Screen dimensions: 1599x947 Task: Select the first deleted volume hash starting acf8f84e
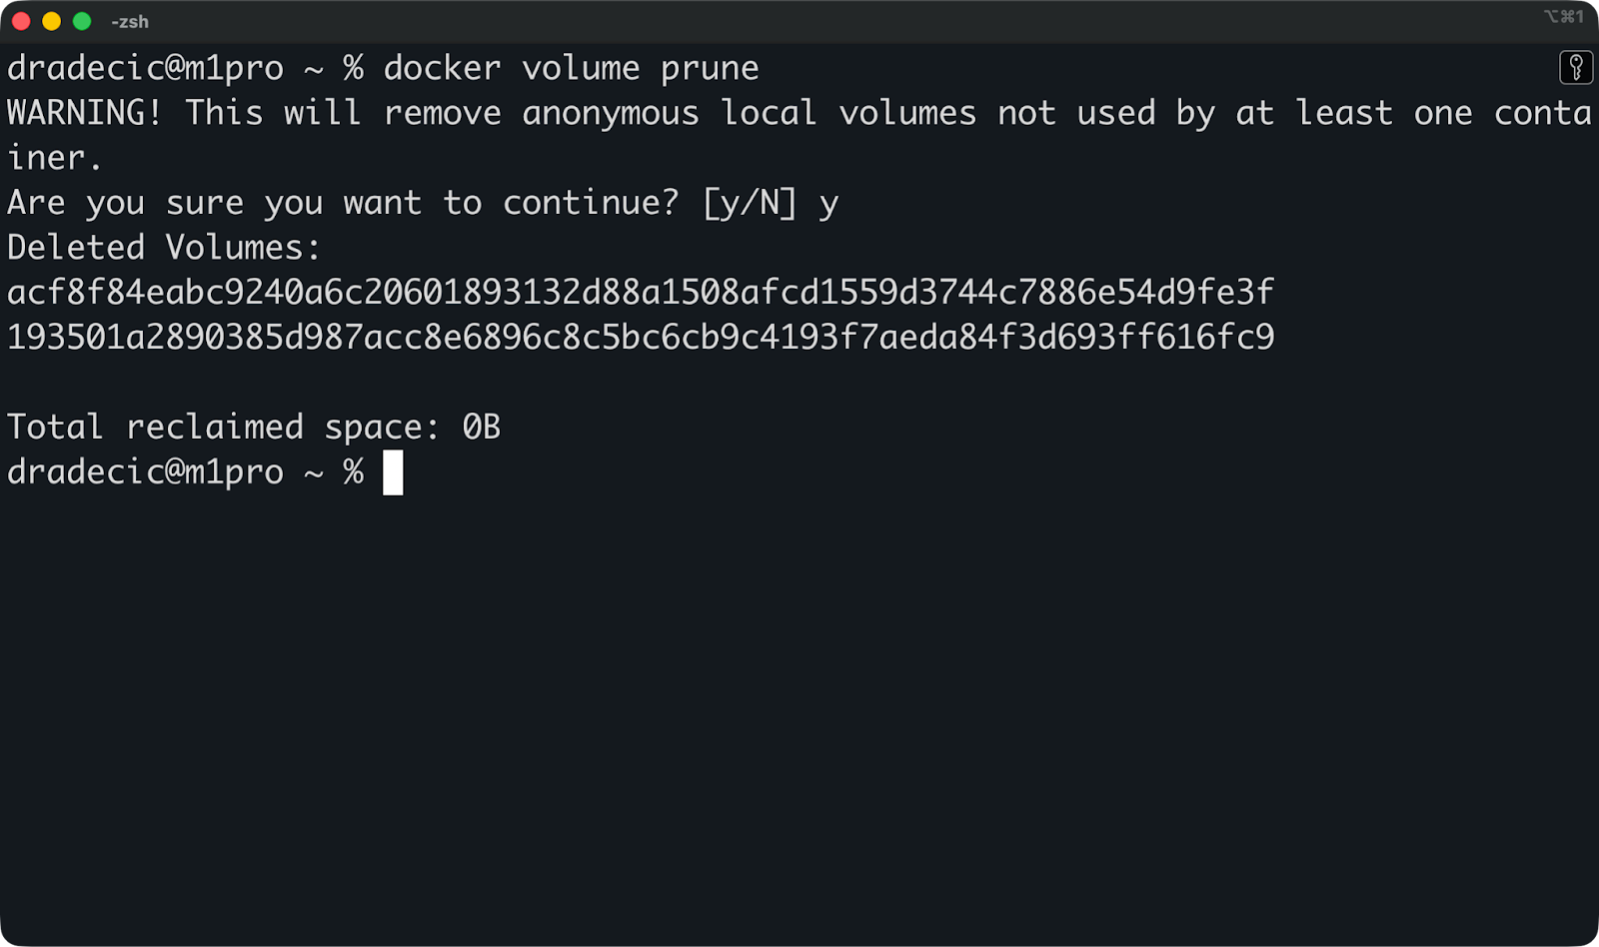pos(640,292)
